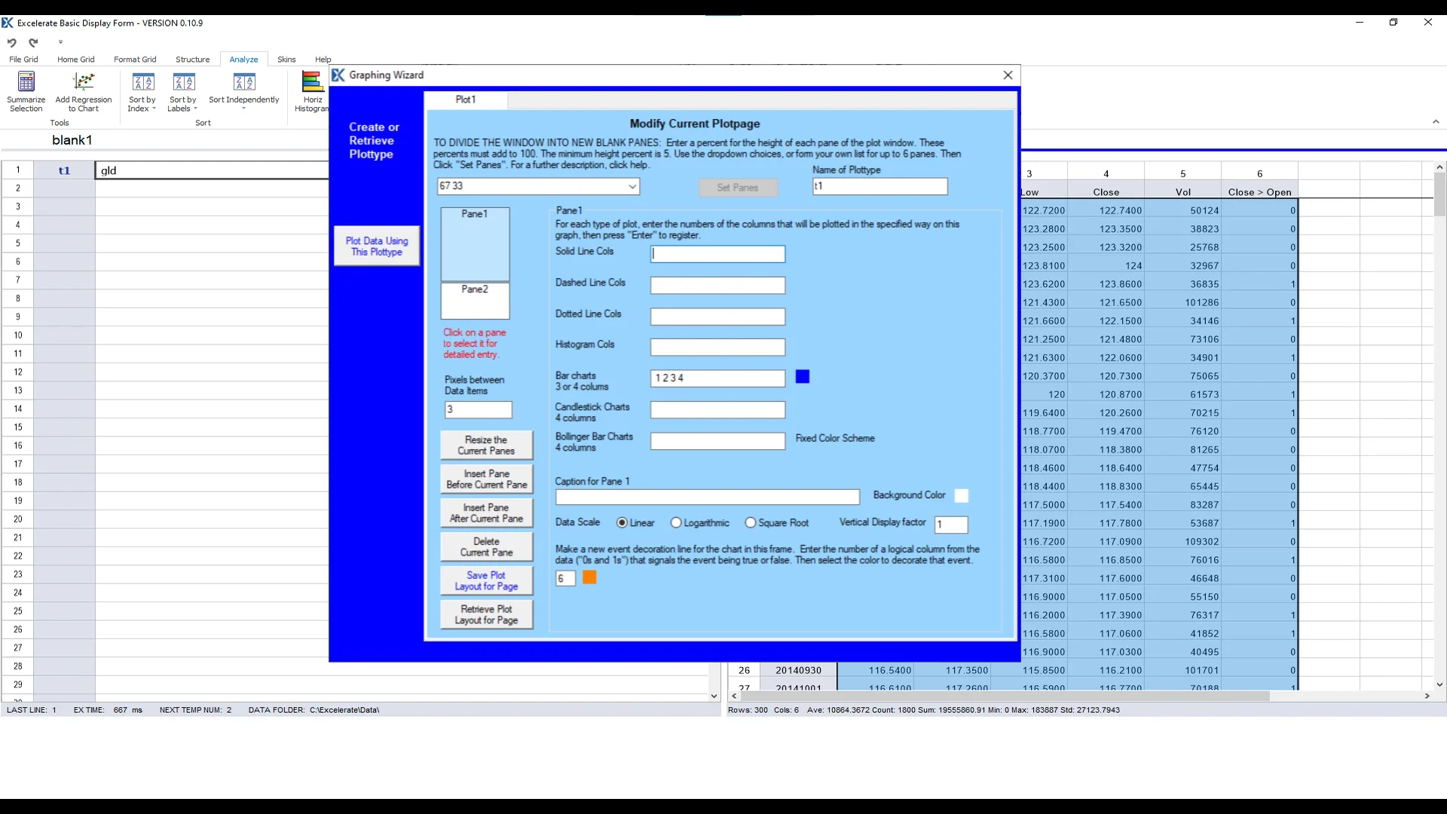The height and width of the screenshot is (814, 1447).
Task: Open the Sort by Labels tool
Action: [183, 92]
